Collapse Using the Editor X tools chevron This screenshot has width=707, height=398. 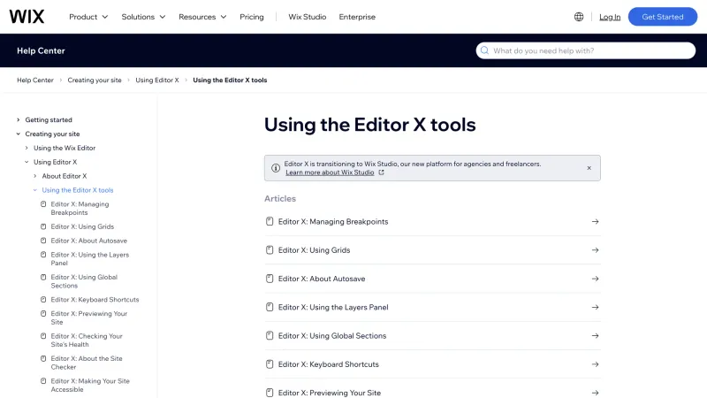click(35, 190)
